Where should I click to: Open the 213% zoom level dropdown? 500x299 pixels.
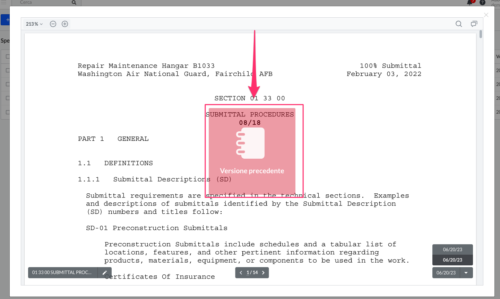pos(34,24)
